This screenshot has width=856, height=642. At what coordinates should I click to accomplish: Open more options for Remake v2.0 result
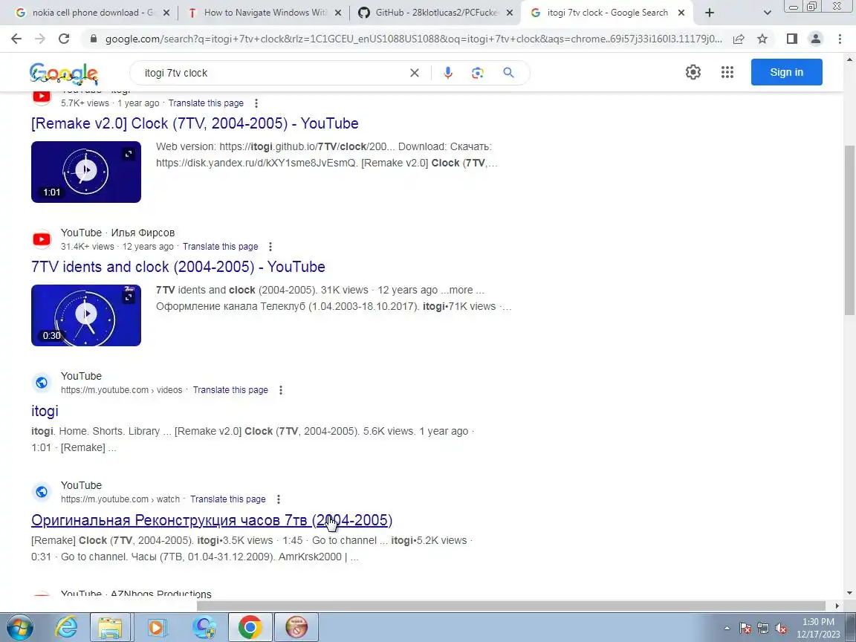[x=256, y=103]
